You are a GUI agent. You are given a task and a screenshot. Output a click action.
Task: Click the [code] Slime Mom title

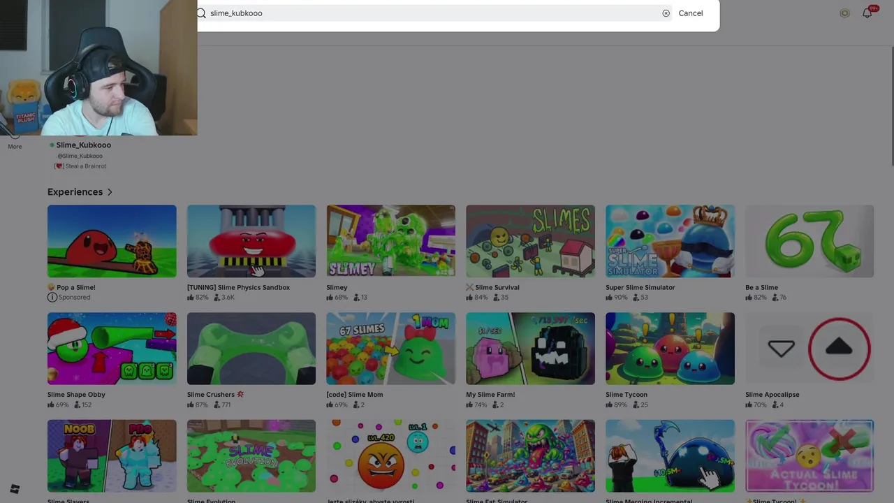pyautogui.click(x=354, y=395)
